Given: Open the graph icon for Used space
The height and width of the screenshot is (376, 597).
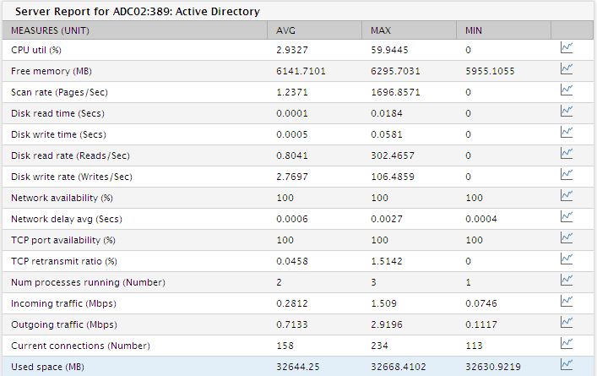Looking at the screenshot, I should (x=567, y=365).
